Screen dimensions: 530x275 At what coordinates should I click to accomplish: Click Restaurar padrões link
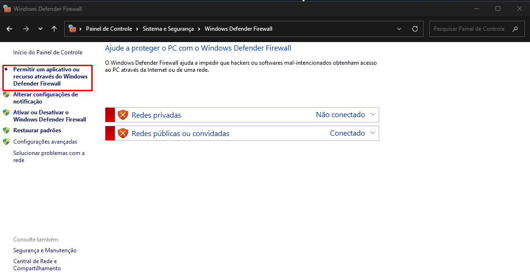click(37, 130)
